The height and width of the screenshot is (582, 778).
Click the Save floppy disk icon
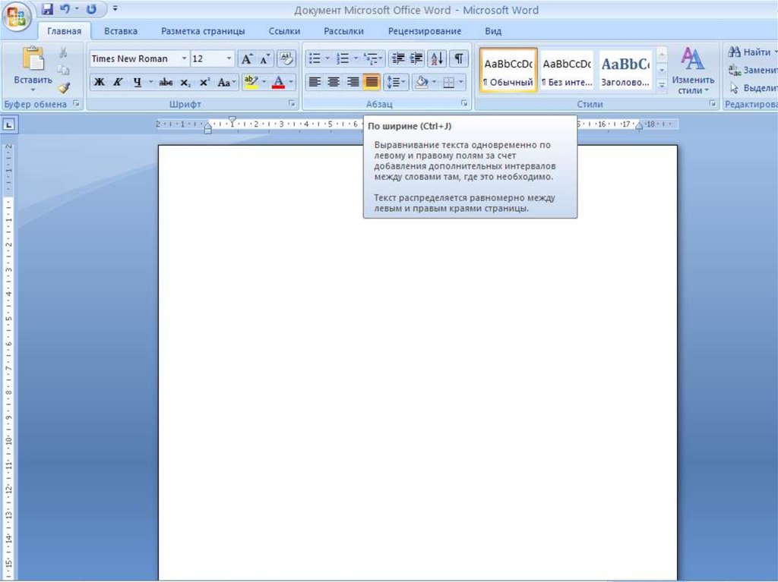(47, 10)
